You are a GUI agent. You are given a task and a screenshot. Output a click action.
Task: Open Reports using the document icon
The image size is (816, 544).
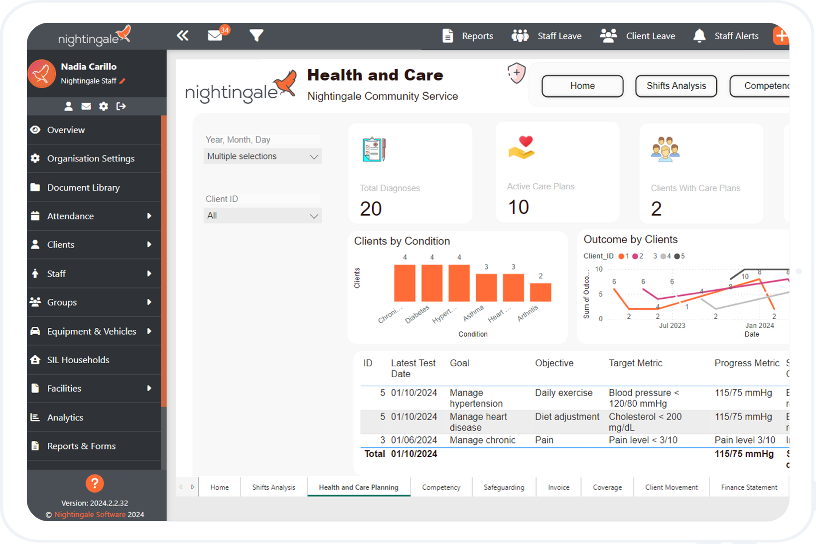[448, 35]
